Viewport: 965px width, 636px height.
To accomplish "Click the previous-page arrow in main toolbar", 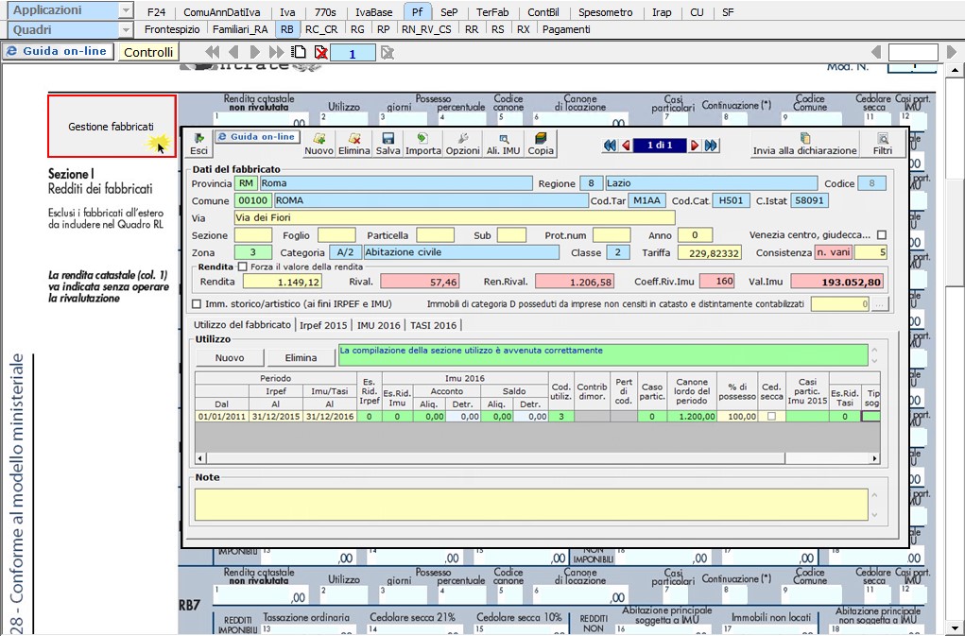I will coord(233,52).
